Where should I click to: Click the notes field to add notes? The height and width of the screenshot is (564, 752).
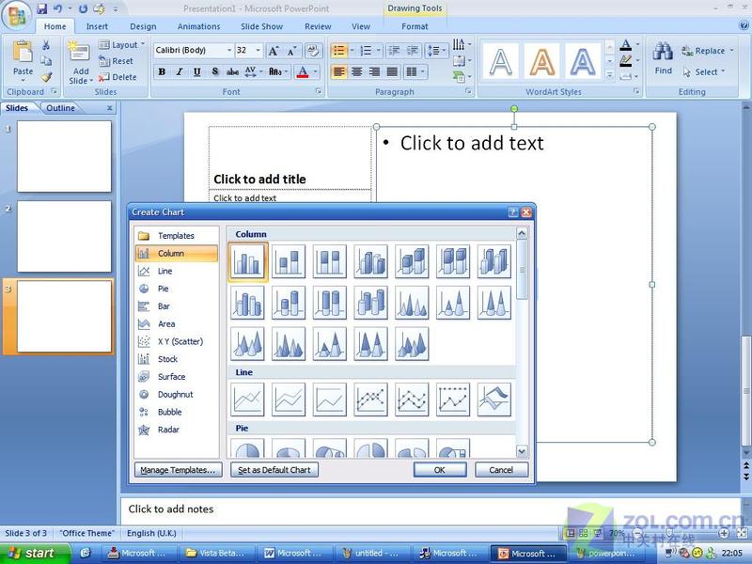pyautogui.click(x=430, y=509)
